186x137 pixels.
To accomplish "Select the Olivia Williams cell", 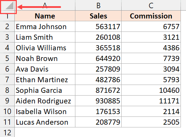I will (x=45, y=48).
